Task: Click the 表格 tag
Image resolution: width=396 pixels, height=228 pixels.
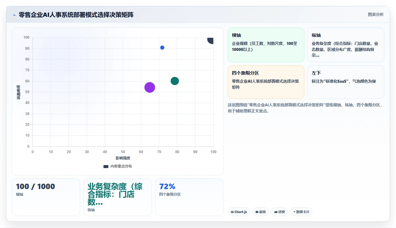Action: coord(260,212)
